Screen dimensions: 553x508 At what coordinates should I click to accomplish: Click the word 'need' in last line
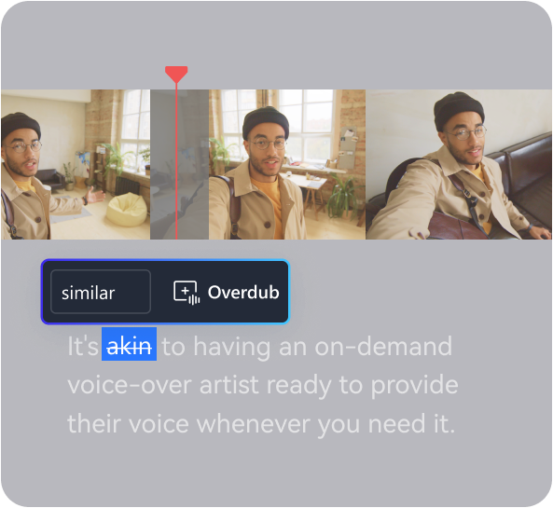396,424
